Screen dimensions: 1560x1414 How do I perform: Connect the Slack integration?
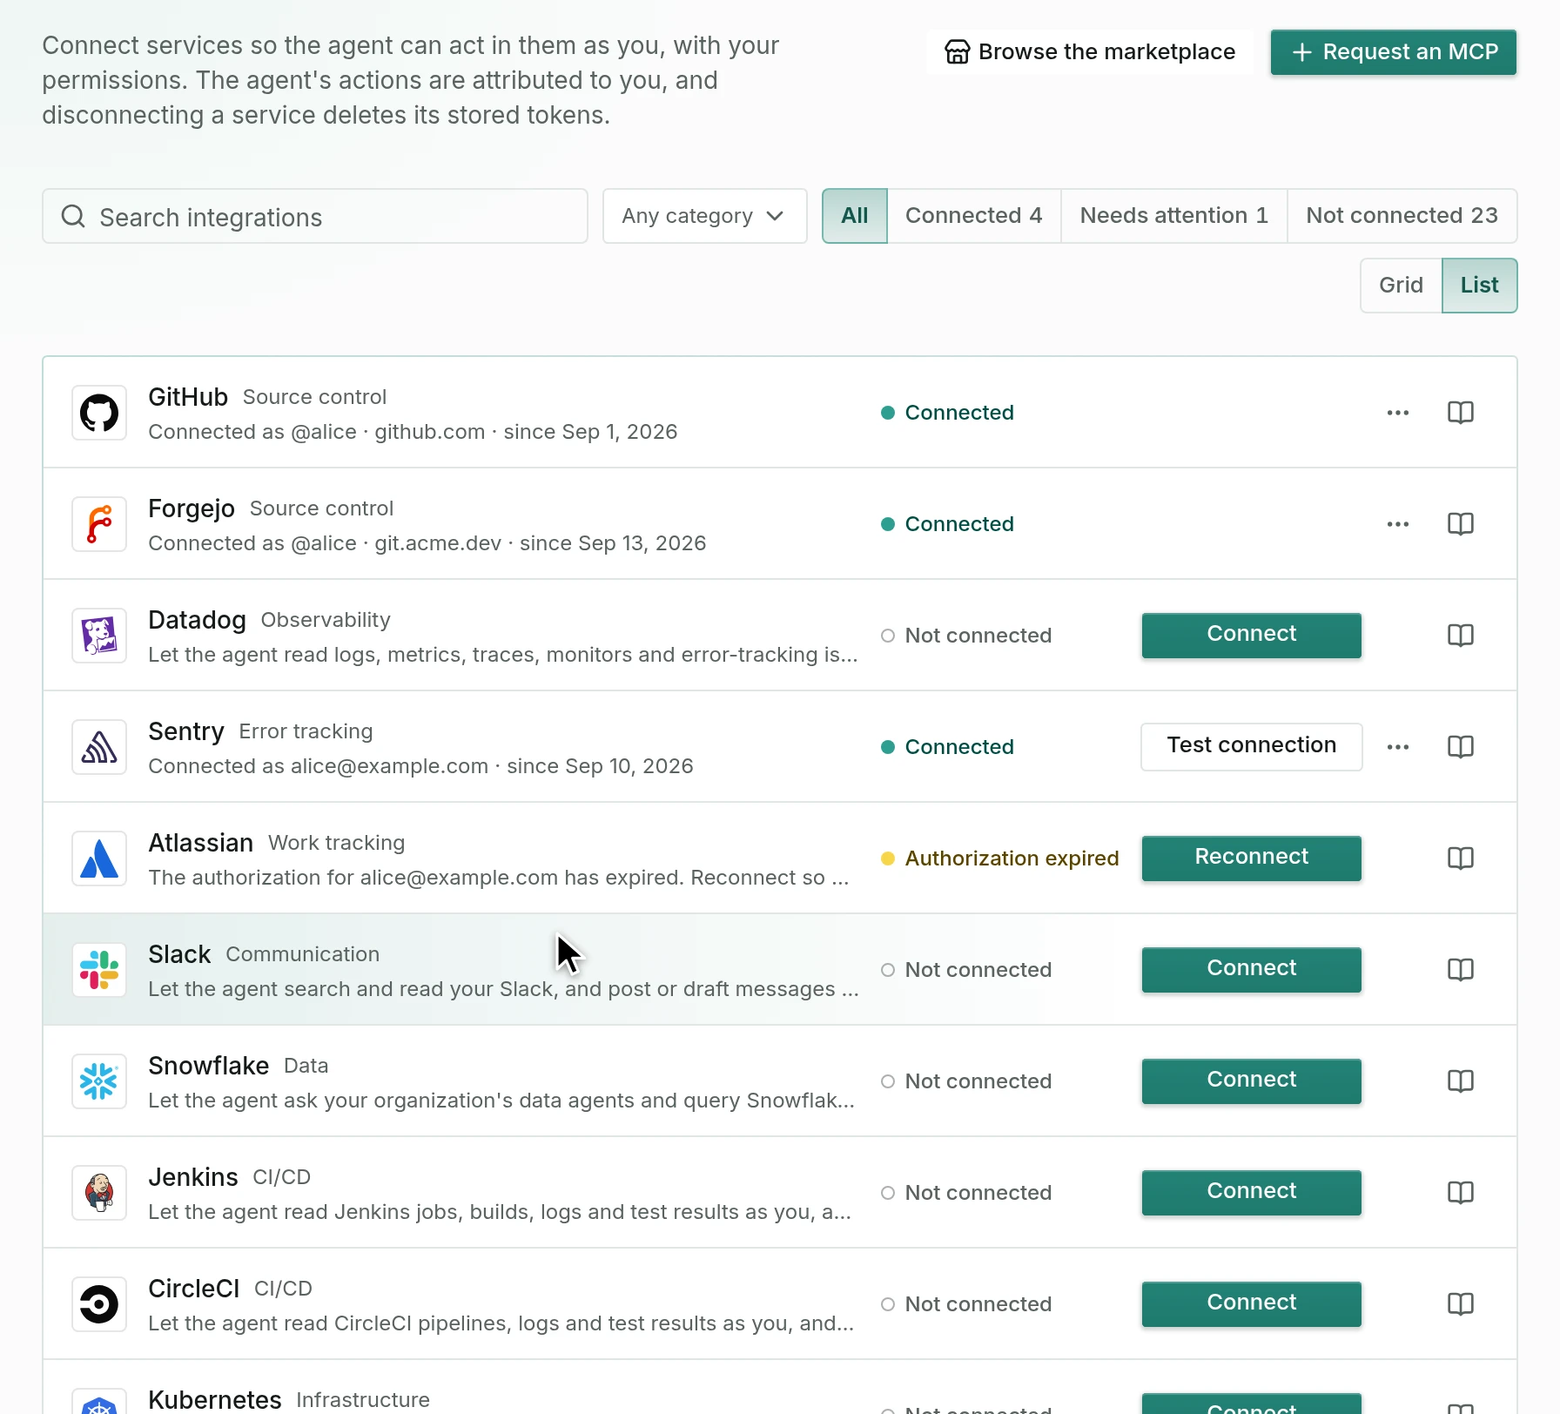tap(1251, 969)
